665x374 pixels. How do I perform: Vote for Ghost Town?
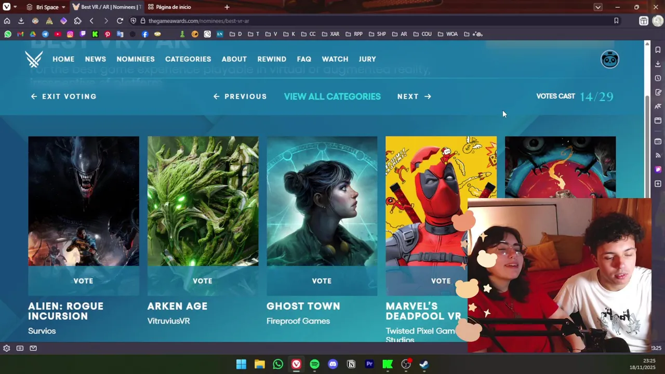tap(322, 280)
